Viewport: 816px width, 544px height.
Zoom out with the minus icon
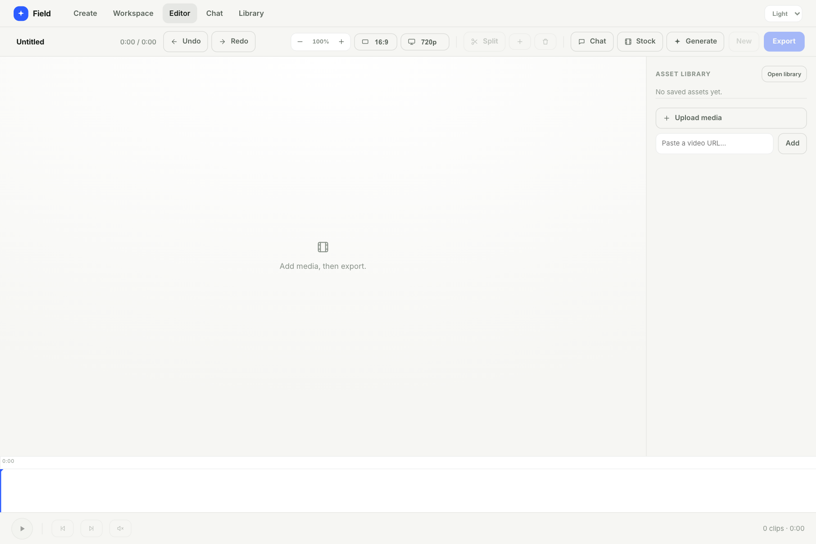(x=300, y=42)
